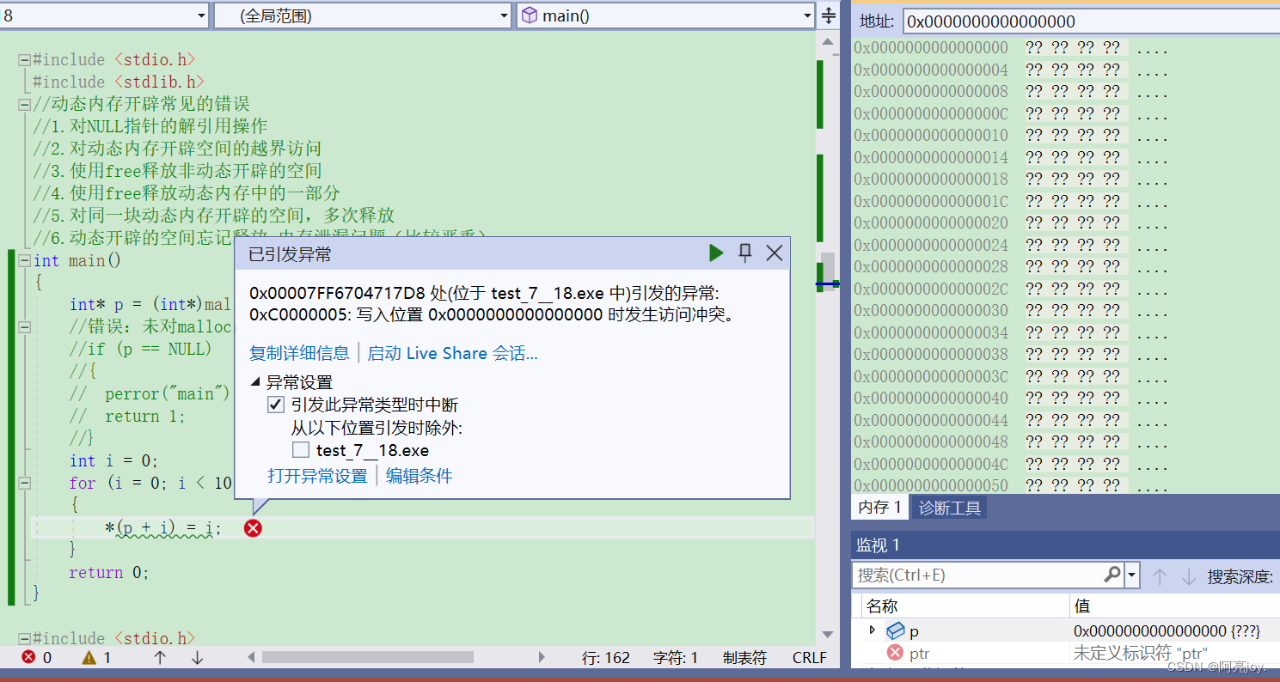Screen dimensions: 1280x682
Task: Click the 编辑条件 link
Action: (x=419, y=476)
